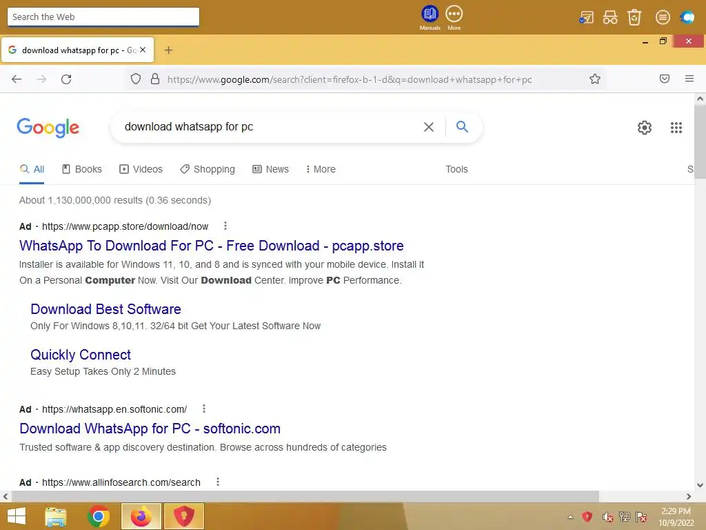Click the Search the Web box

(x=103, y=17)
